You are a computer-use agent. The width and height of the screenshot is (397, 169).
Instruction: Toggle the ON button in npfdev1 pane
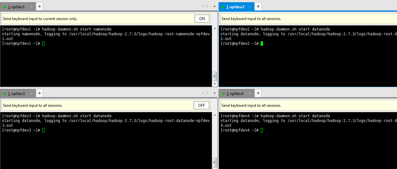202,19
